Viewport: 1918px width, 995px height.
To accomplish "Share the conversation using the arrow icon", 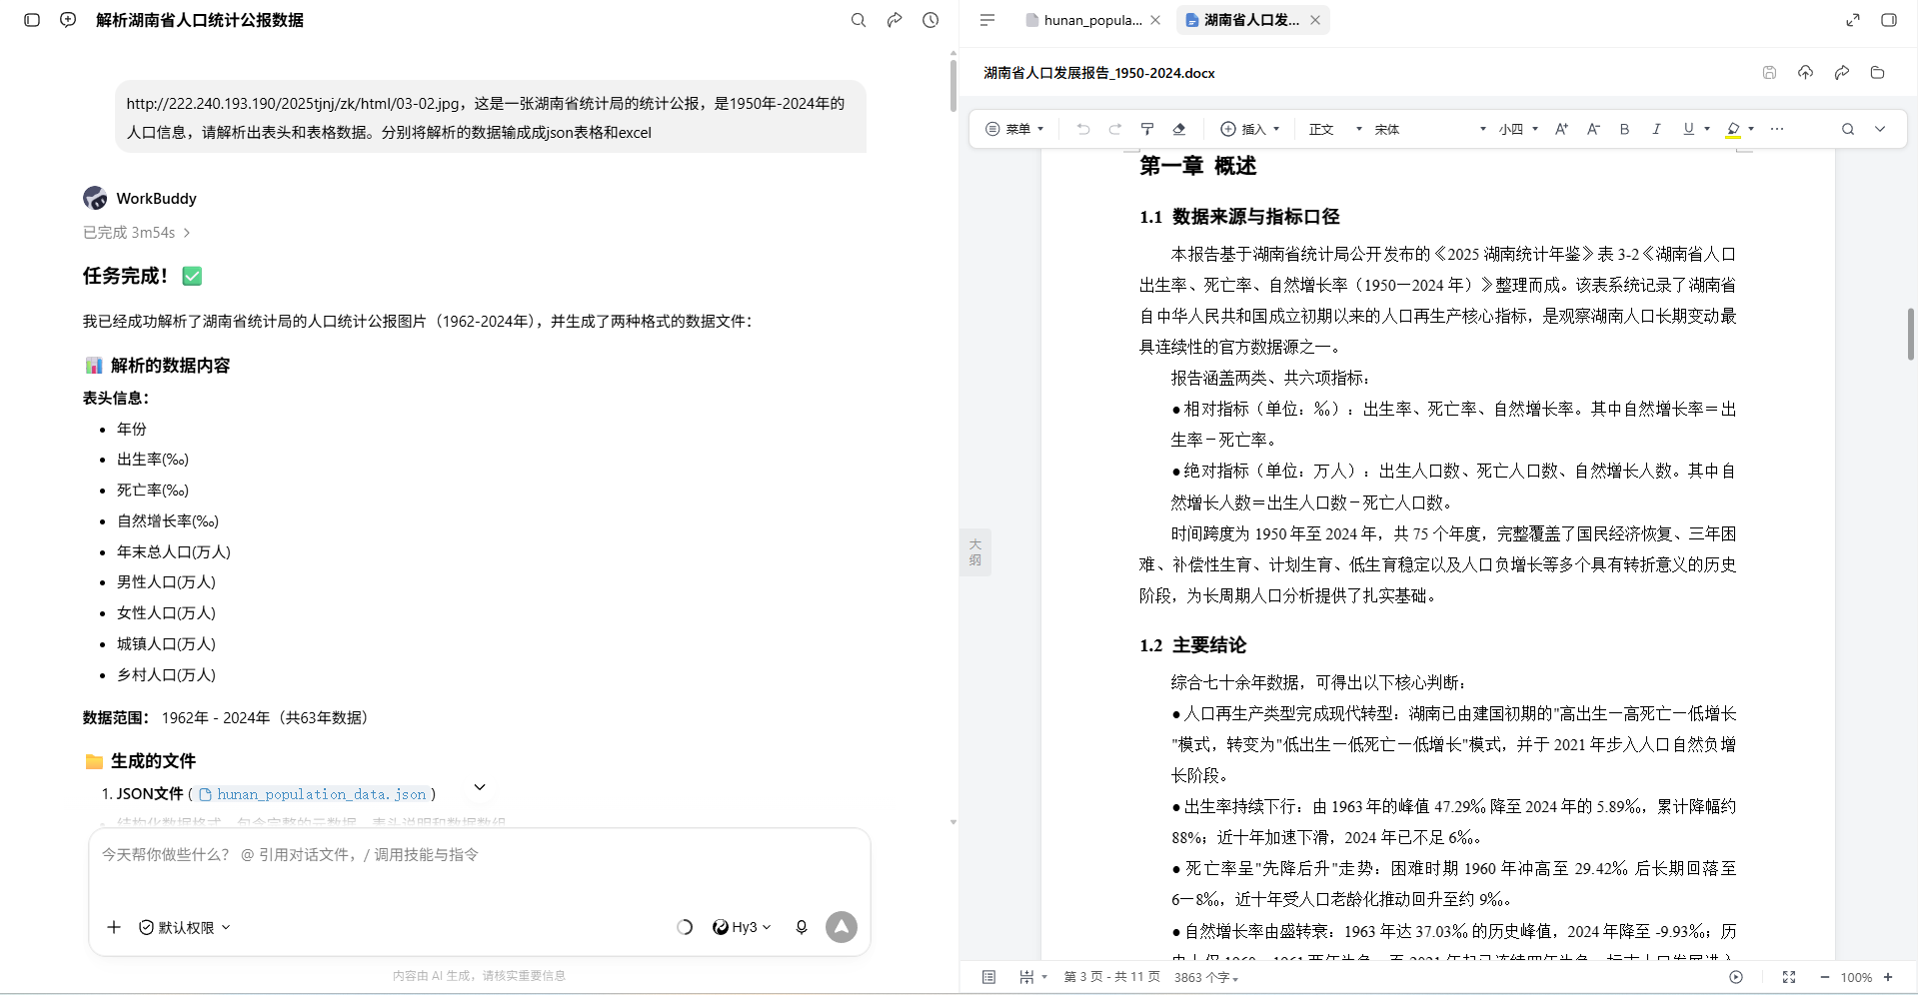I will (895, 20).
